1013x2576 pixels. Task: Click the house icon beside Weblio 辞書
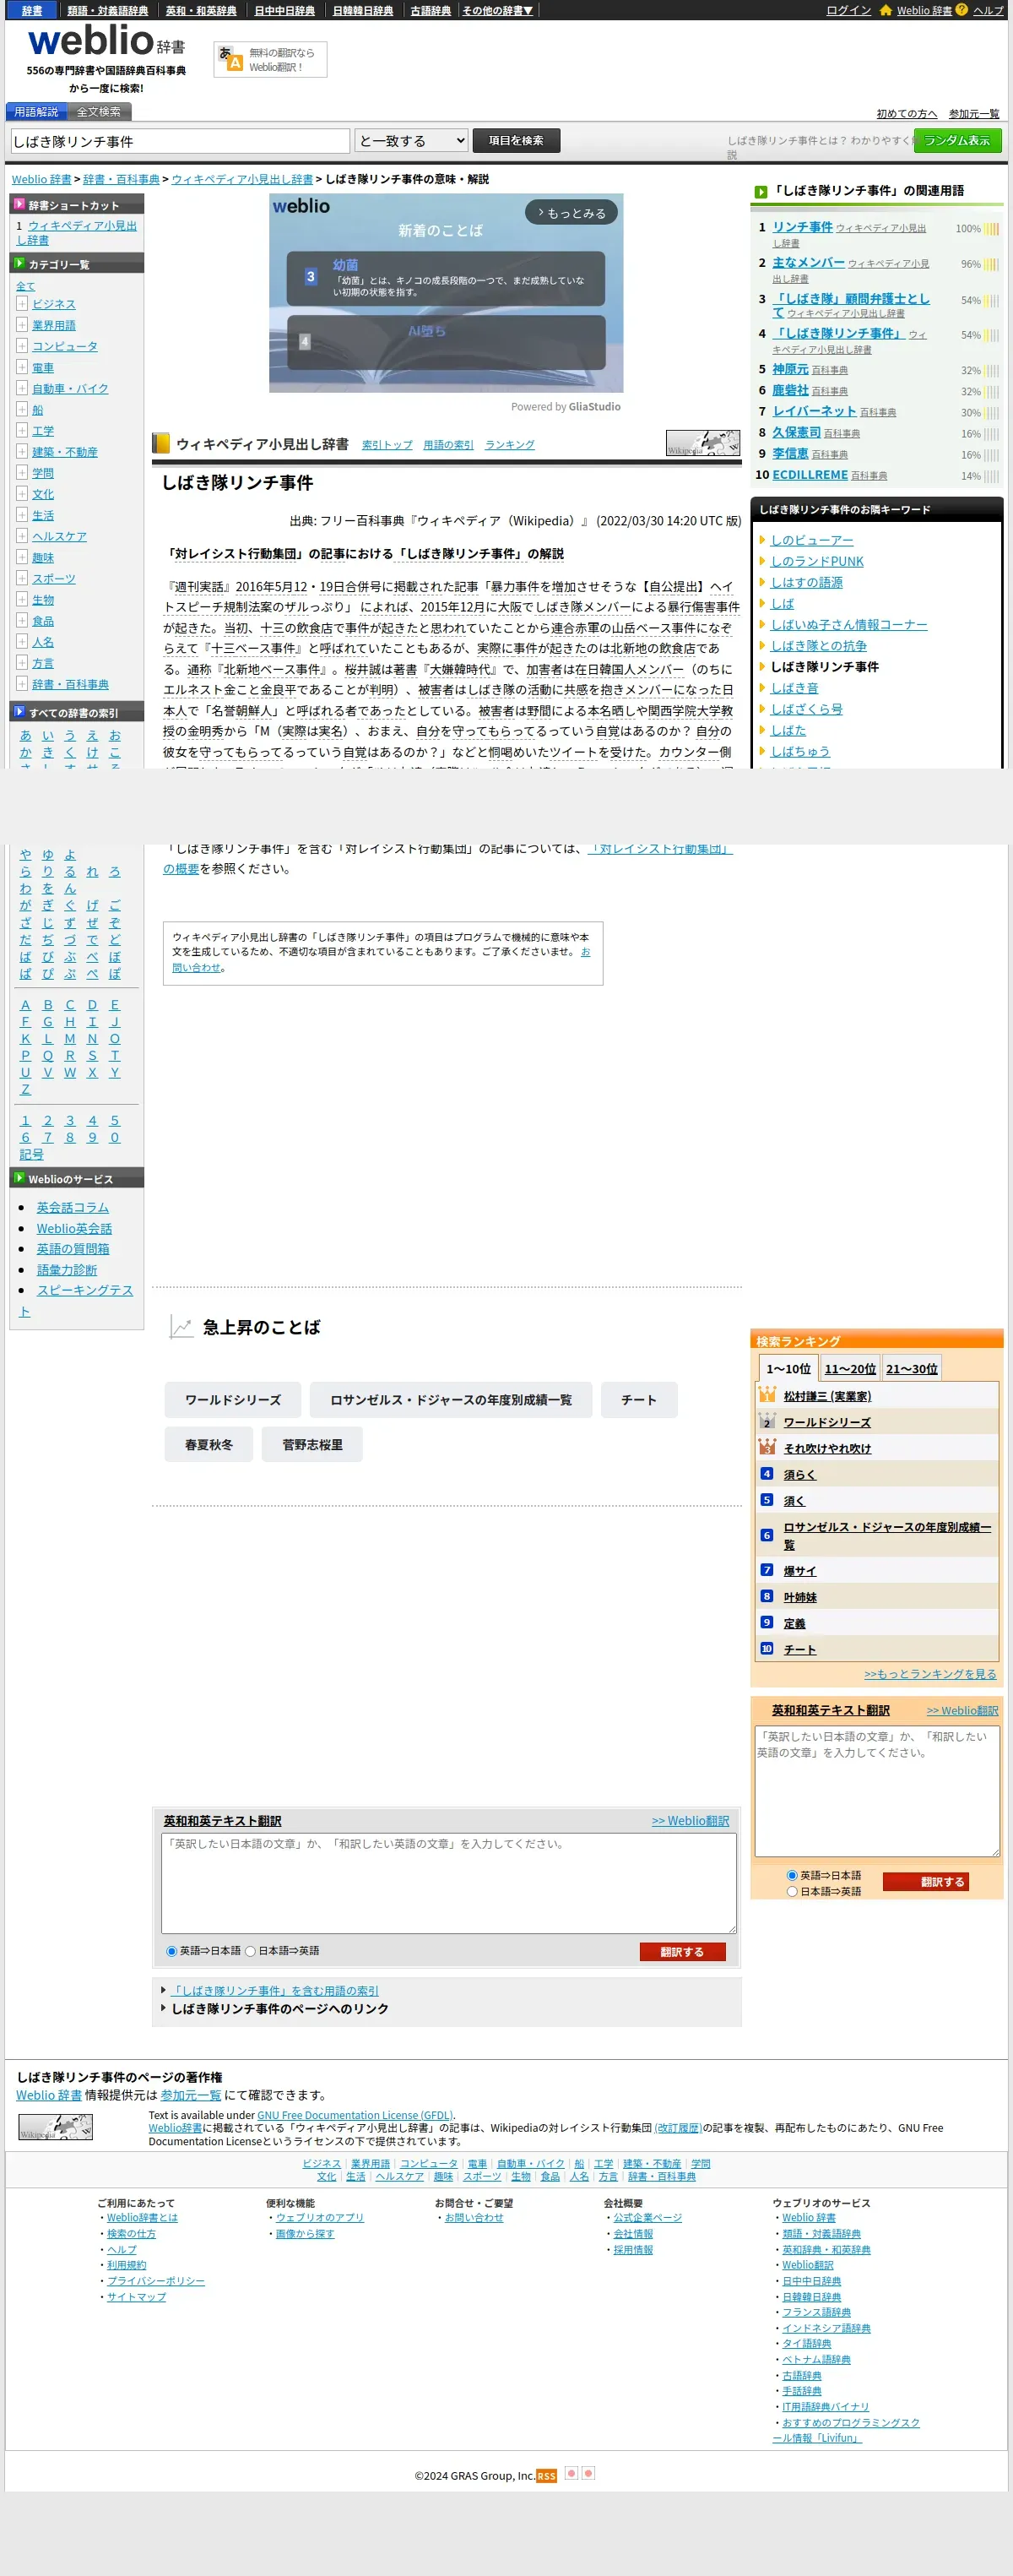pos(886,10)
